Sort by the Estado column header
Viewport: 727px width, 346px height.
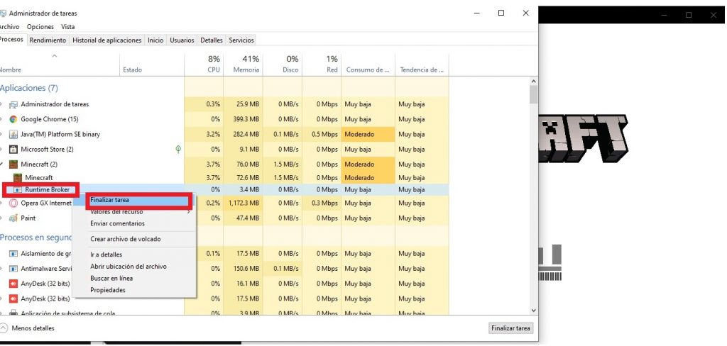coord(152,65)
